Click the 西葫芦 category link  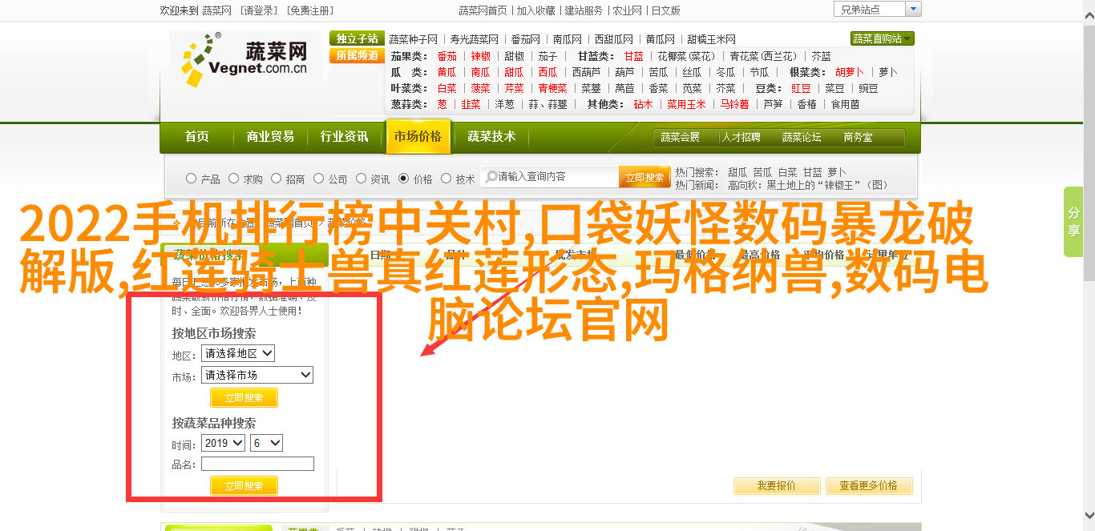585,72
